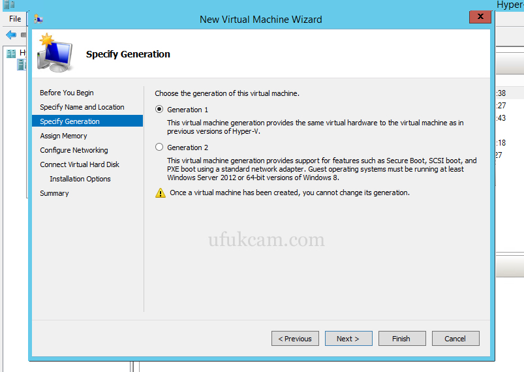Image resolution: width=524 pixels, height=372 pixels.
Task: Go to Specify Name and Location step
Action: pyautogui.click(x=82, y=107)
